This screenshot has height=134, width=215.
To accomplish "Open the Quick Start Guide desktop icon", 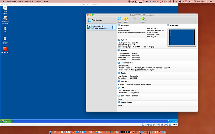I will click(5, 41).
